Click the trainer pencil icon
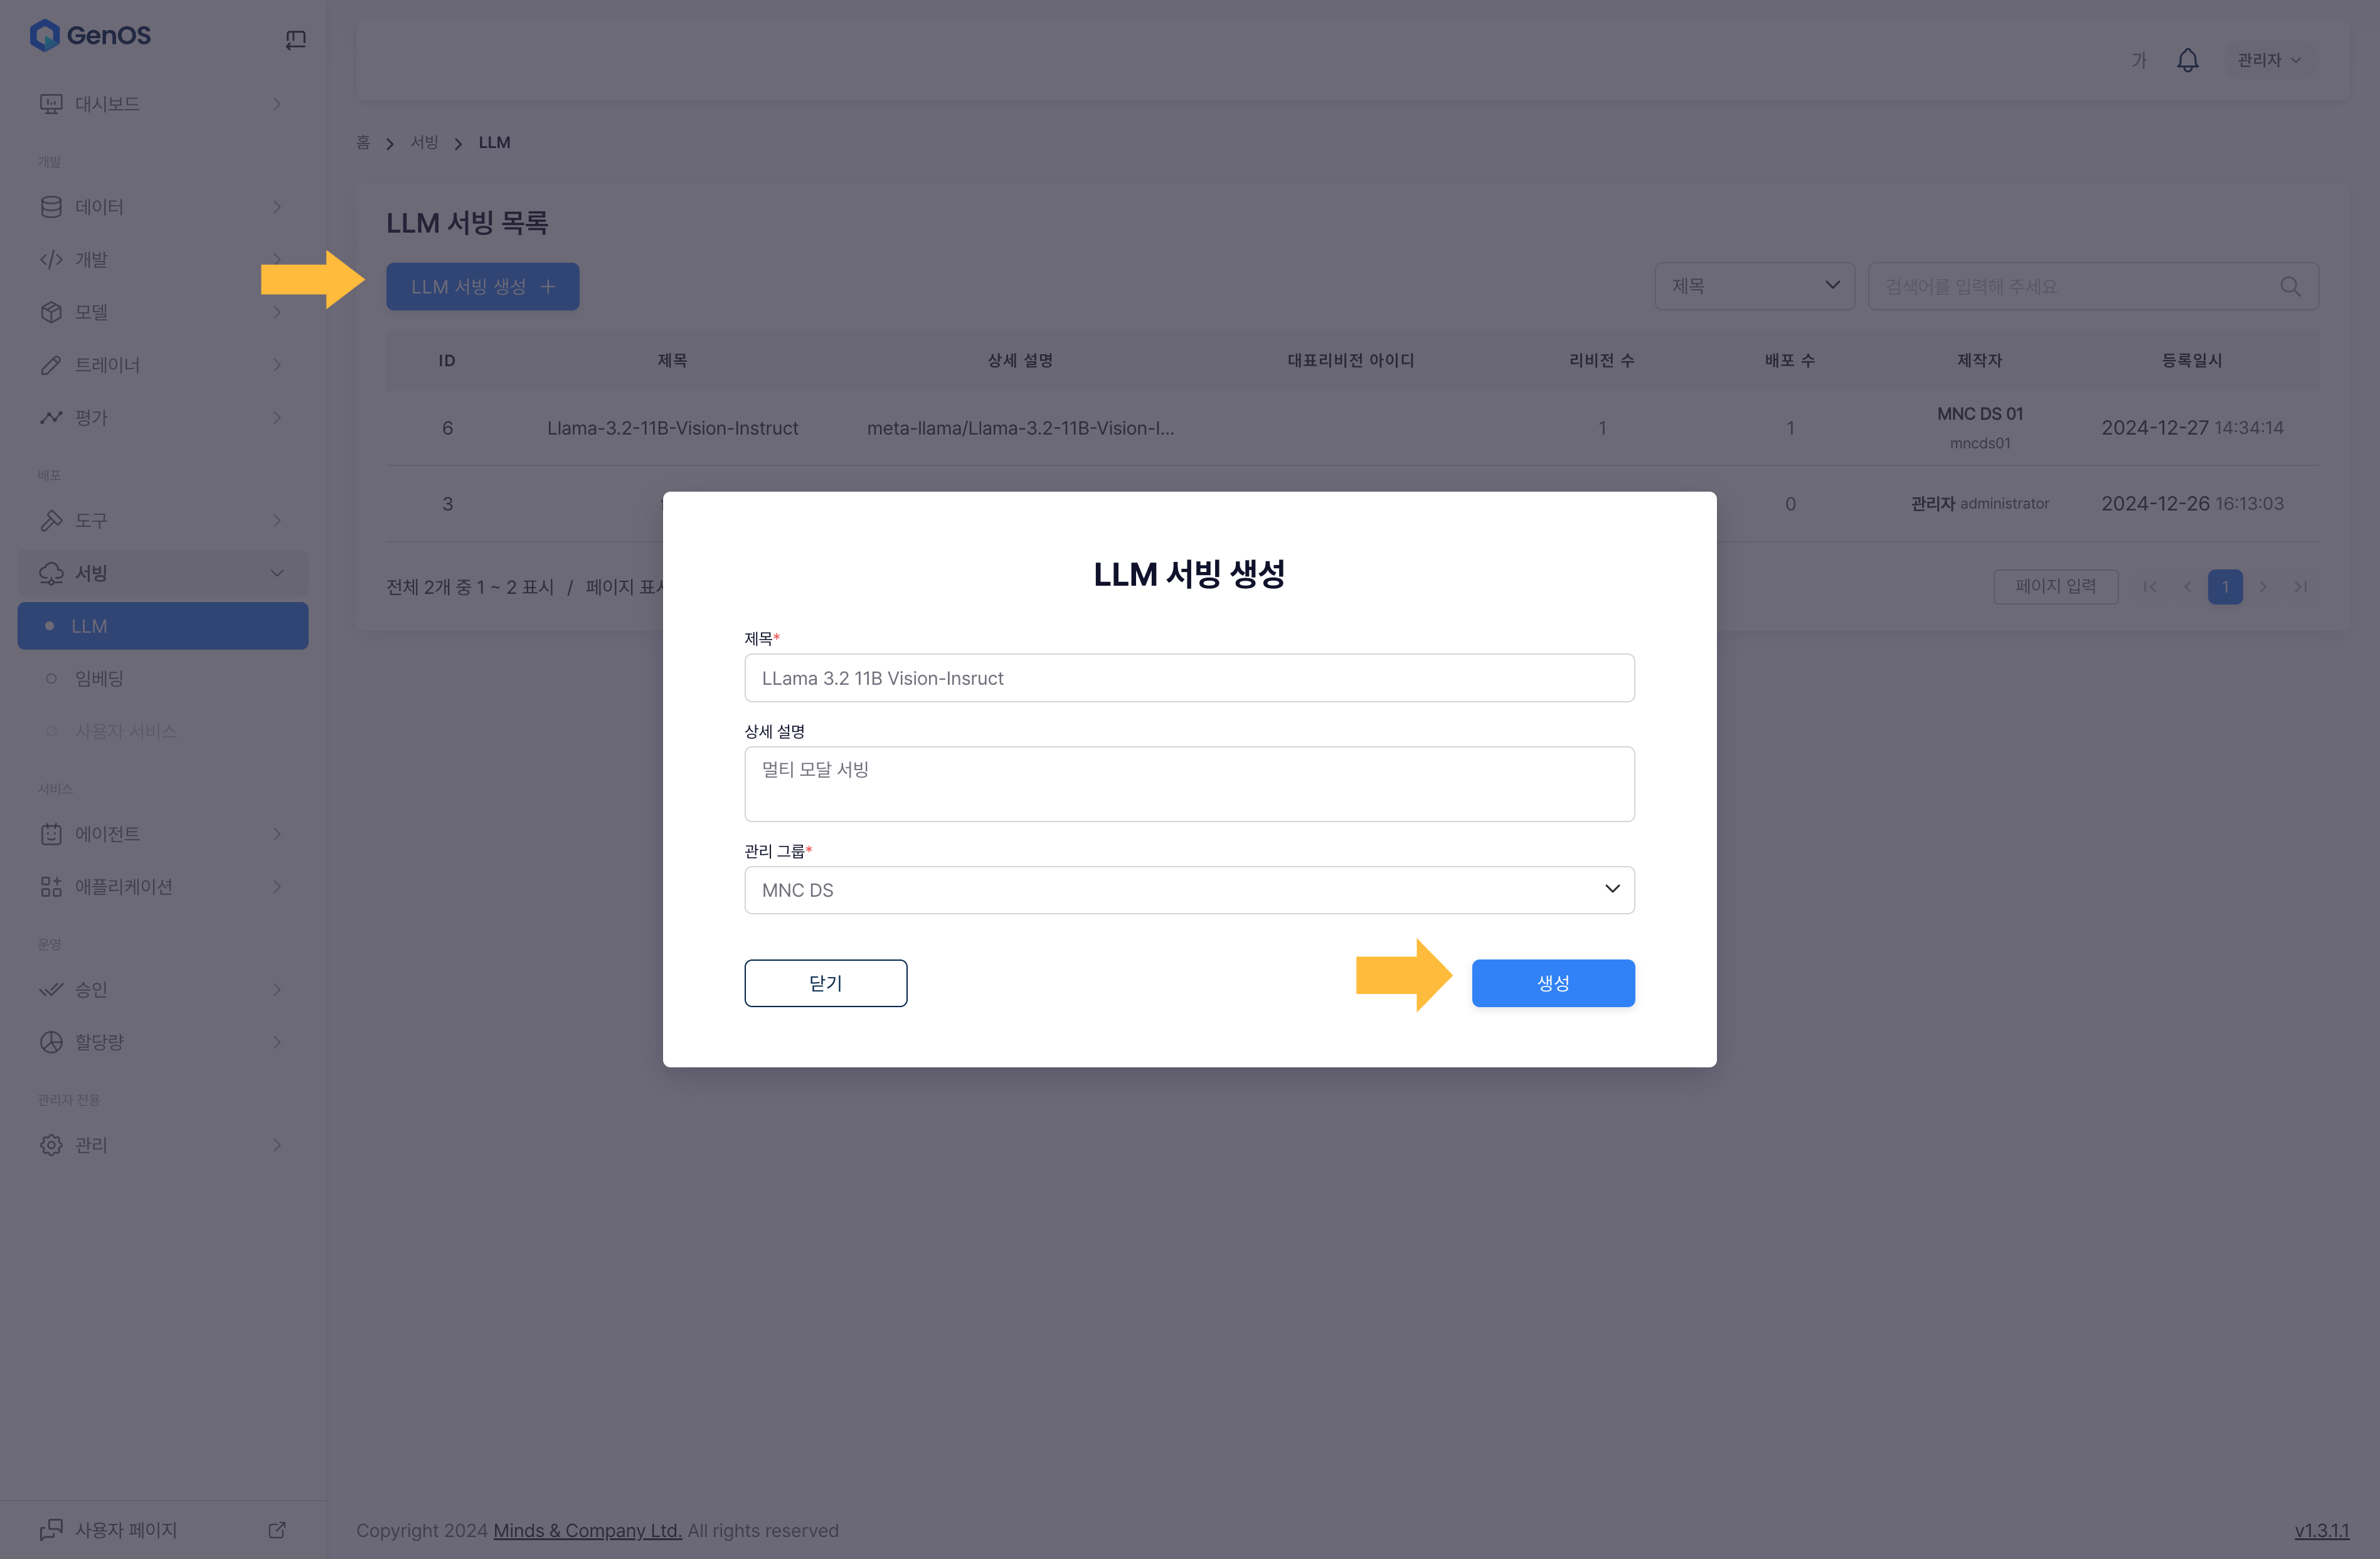This screenshot has width=2380, height=1559. tap(51, 365)
